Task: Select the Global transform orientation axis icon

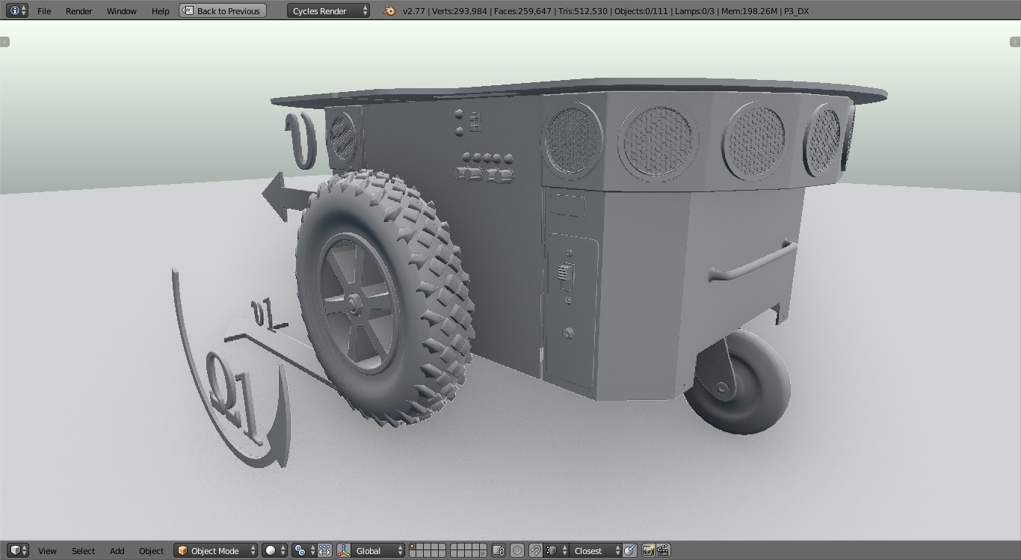Action: coord(343,550)
